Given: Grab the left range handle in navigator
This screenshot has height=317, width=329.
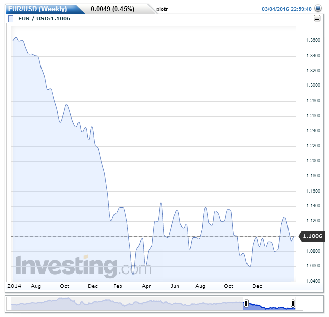Looking at the screenshot, I should [246, 303].
